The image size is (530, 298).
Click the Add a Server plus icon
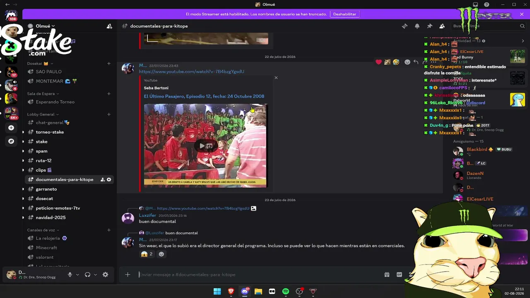11,128
